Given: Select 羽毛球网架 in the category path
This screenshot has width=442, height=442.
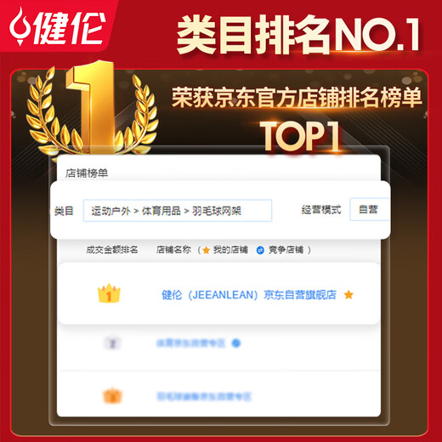Looking at the screenshot, I should pos(217,211).
